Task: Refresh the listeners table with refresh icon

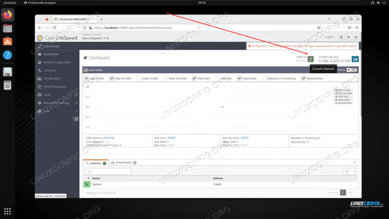Action: pos(355,162)
